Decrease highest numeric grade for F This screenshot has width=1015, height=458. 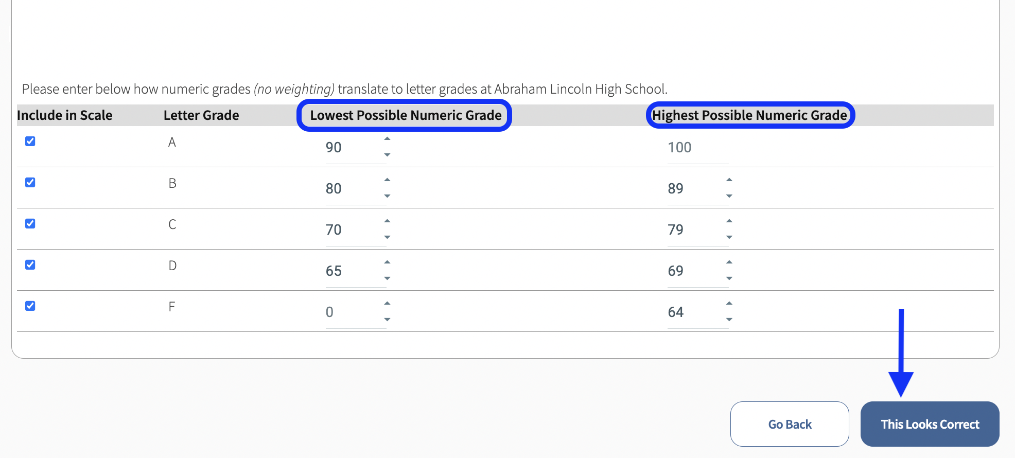[729, 320]
